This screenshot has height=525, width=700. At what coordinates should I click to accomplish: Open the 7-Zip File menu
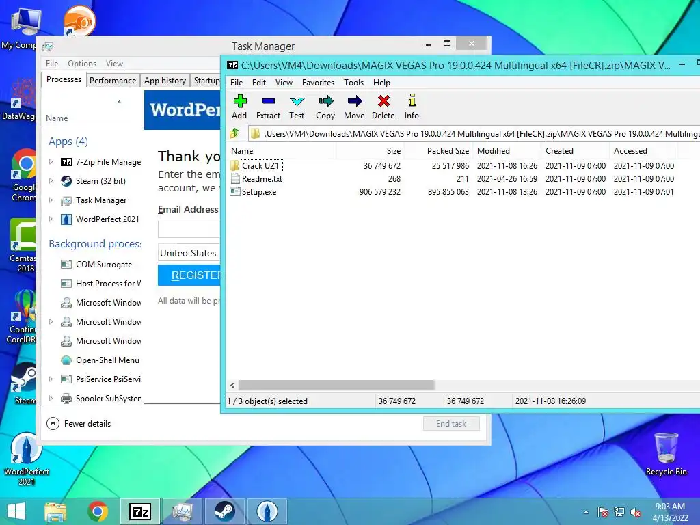click(x=237, y=83)
